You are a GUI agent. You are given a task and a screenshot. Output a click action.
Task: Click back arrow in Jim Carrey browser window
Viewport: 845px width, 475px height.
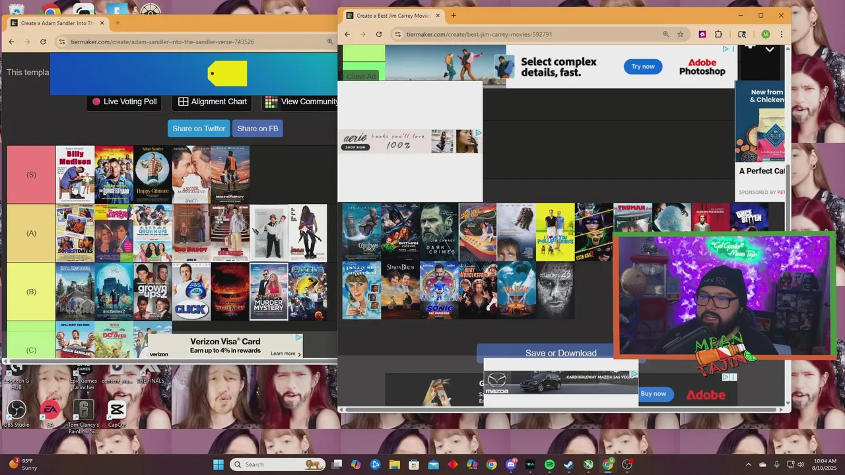click(347, 34)
